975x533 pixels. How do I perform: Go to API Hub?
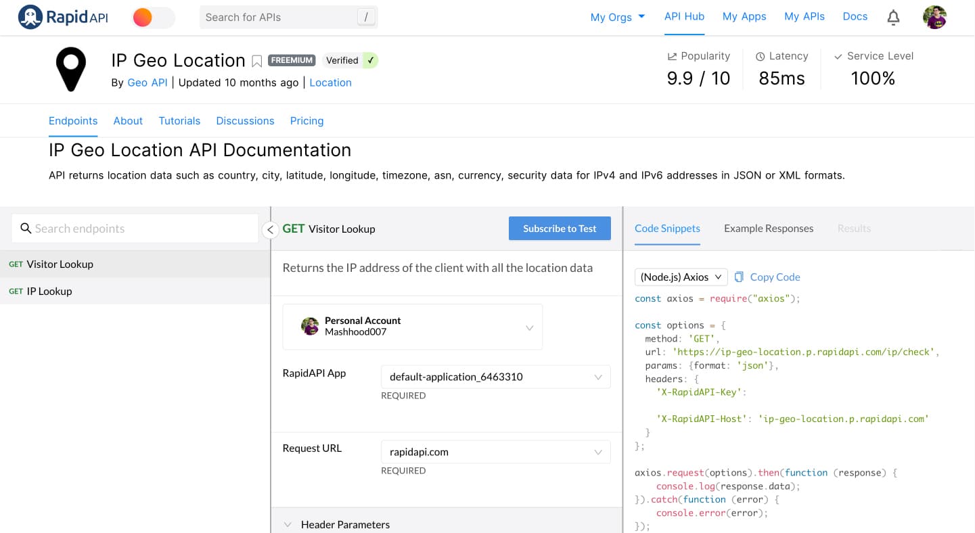(x=684, y=16)
